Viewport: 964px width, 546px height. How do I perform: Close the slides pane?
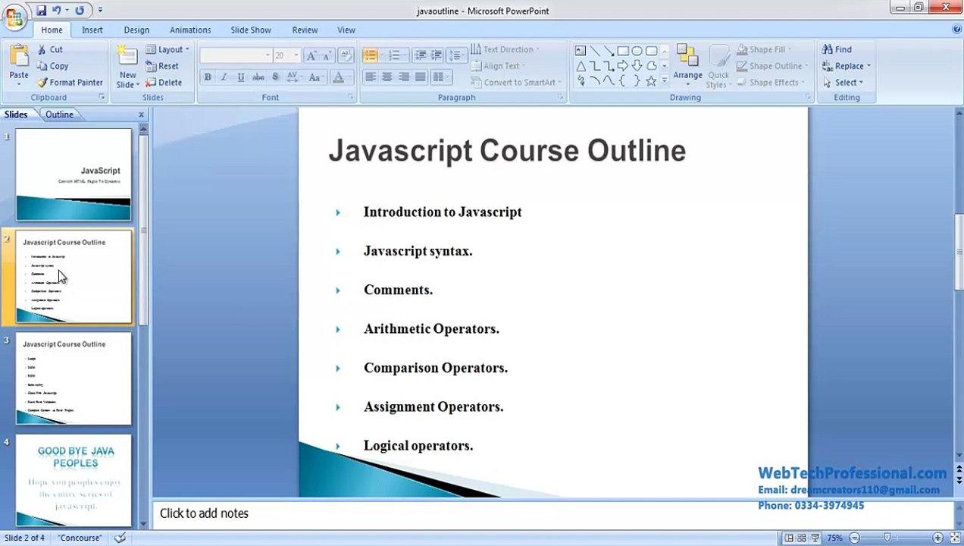[x=141, y=115]
